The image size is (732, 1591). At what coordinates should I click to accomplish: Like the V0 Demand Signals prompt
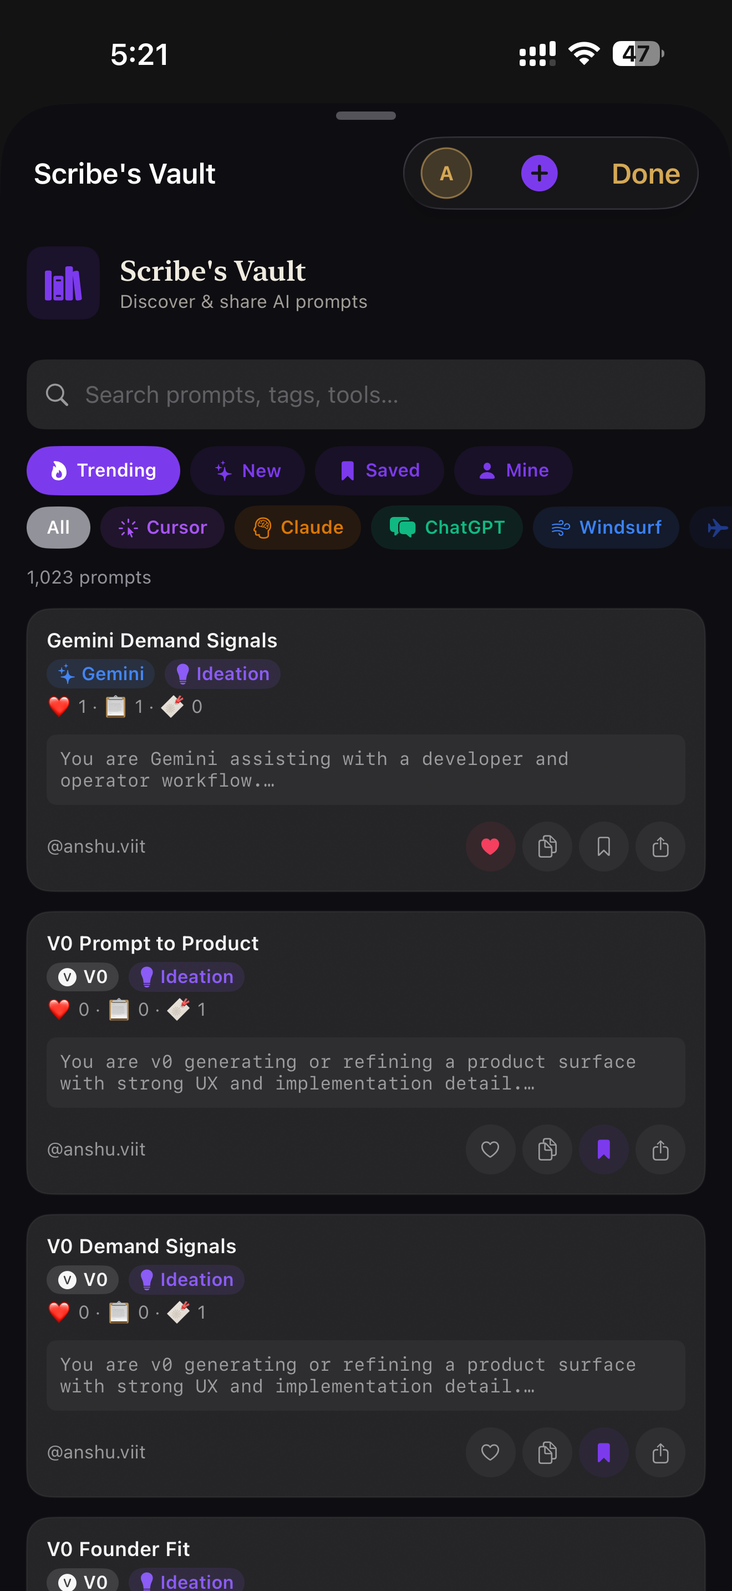[x=490, y=1452]
